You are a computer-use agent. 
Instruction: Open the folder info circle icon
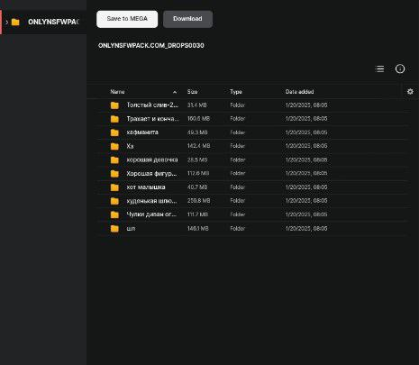pyautogui.click(x=400, y=68)
